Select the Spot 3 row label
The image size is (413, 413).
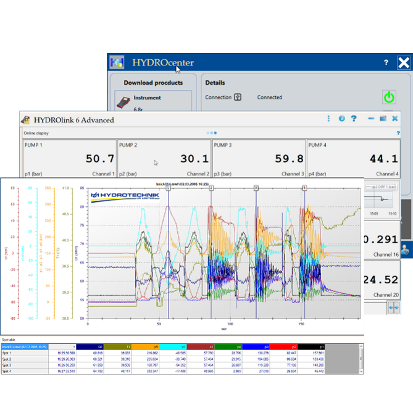(x=25, y=365)
